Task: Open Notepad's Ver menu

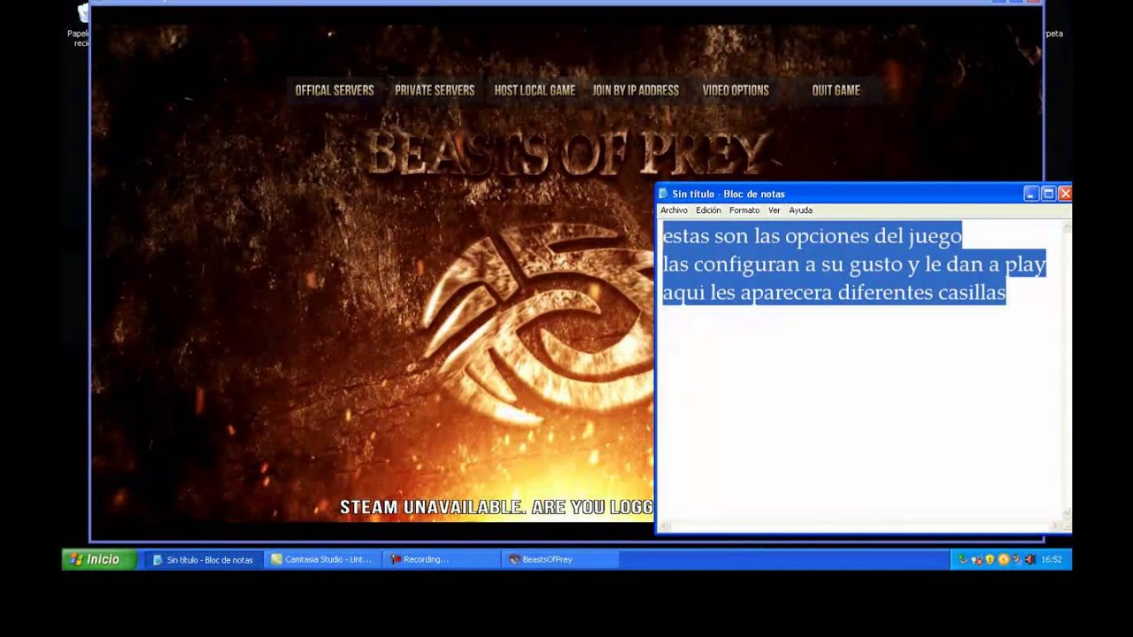Action: [x=774, y=211]
